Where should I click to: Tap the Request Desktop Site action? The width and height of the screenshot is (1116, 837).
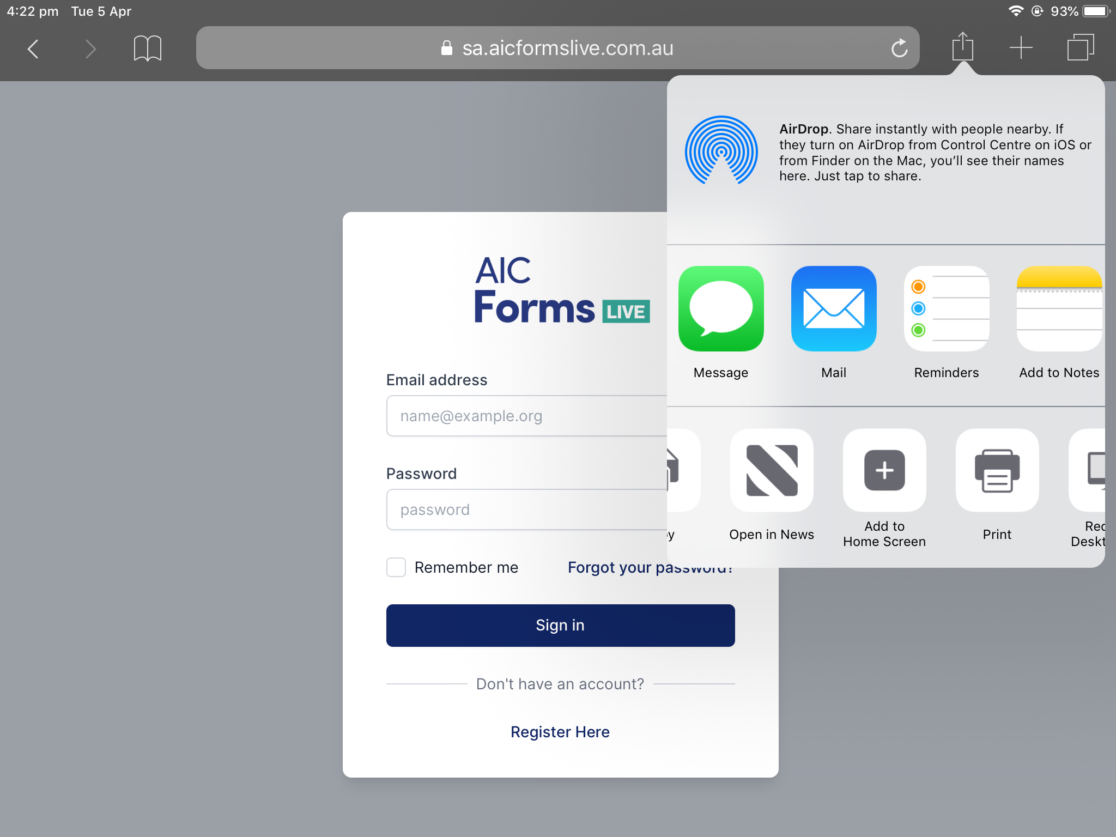1088,470
